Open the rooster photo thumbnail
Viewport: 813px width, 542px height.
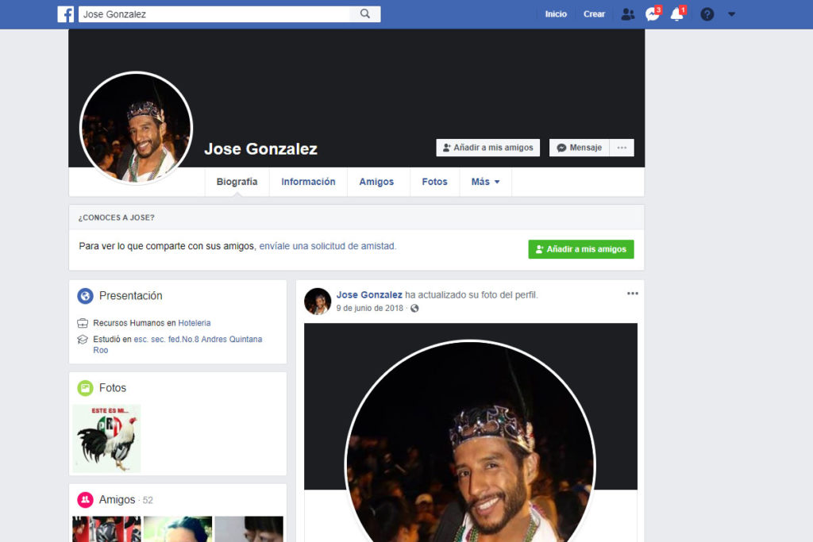[x=107, y=438]
